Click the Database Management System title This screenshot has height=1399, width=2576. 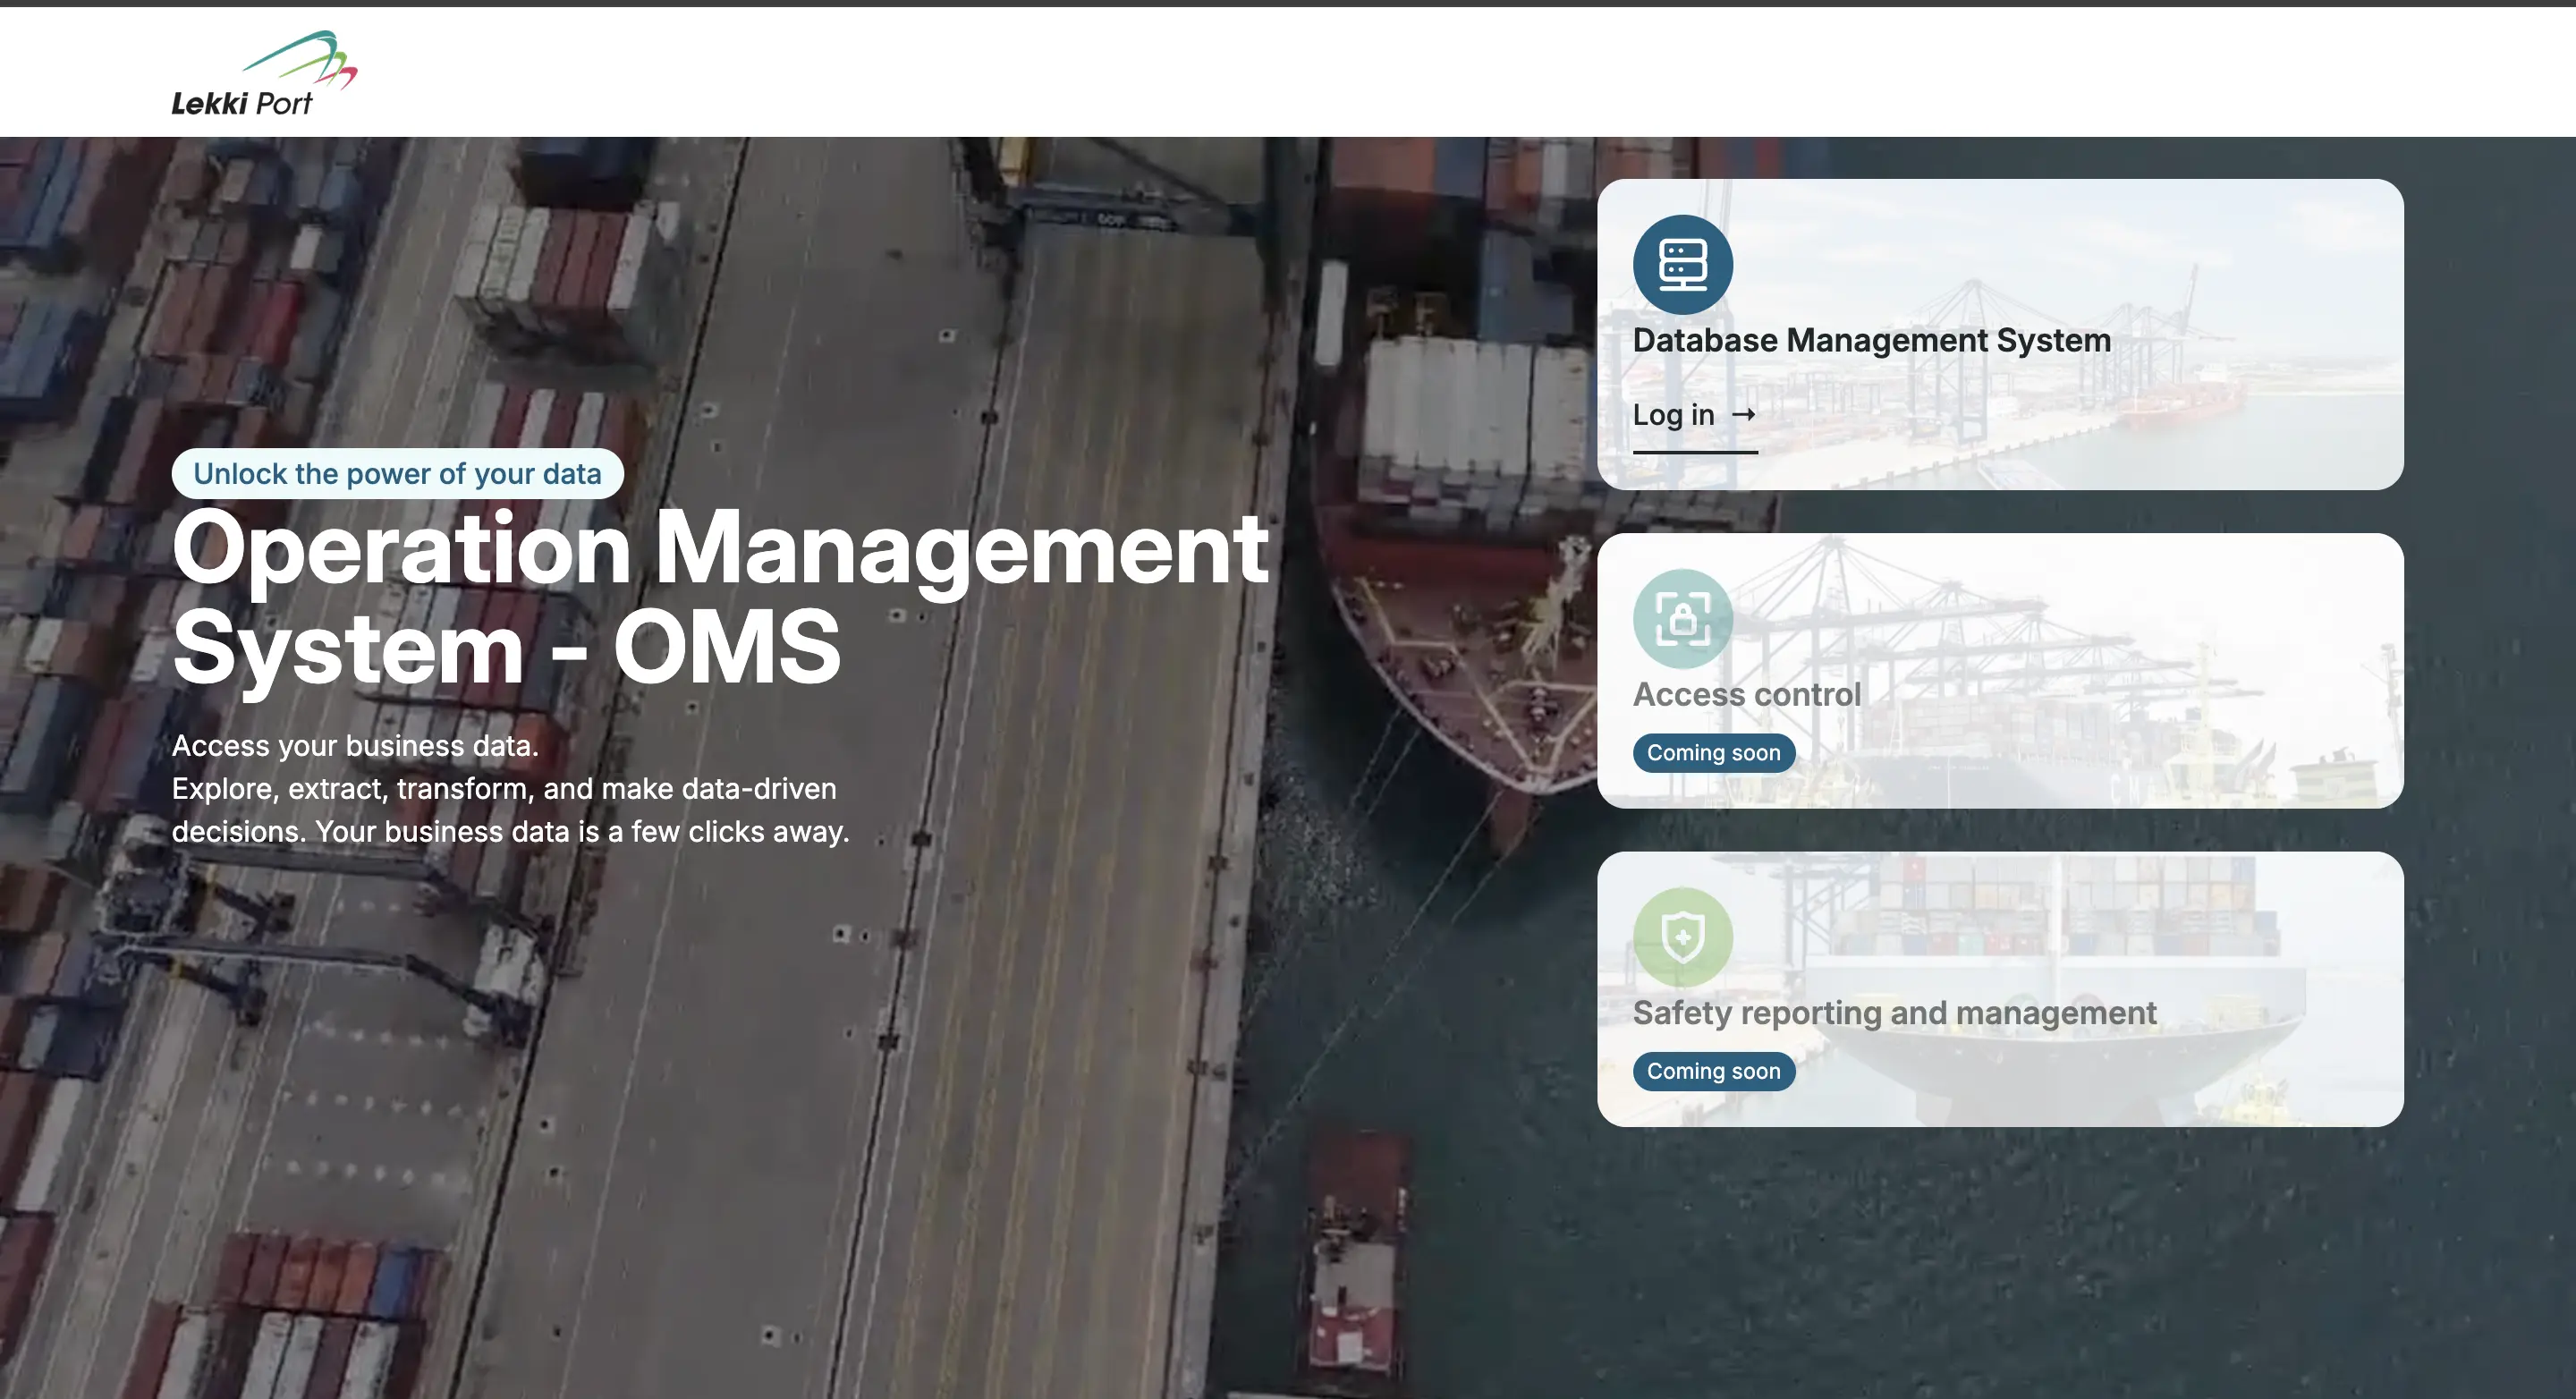pyautogui.click(x=1872, y=341)
